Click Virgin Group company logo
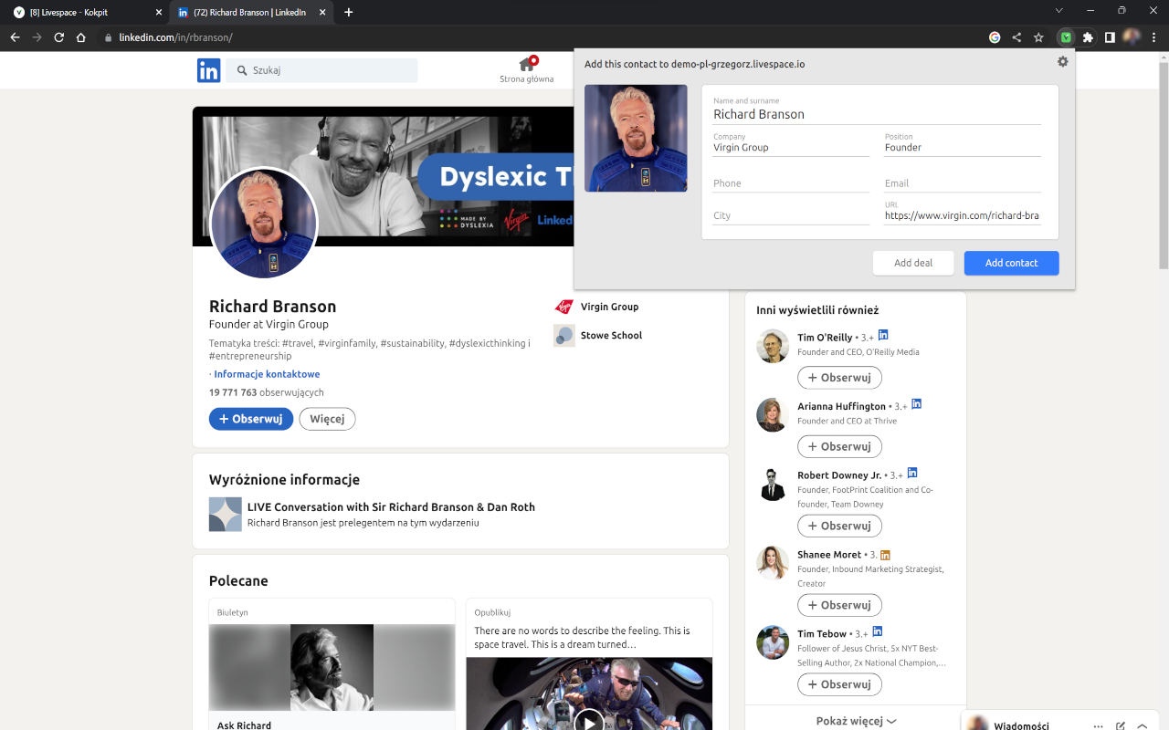 pos(563,307)
